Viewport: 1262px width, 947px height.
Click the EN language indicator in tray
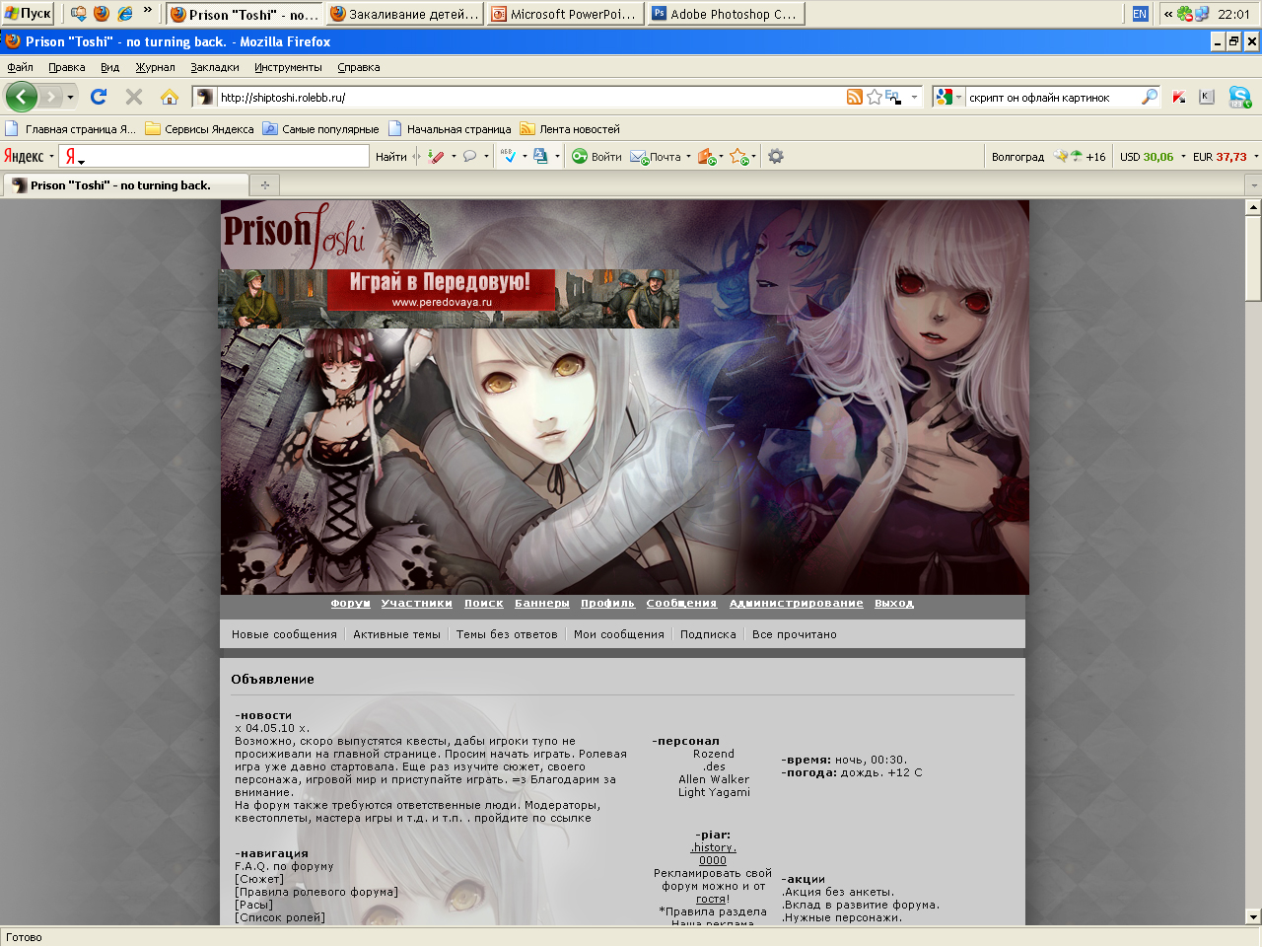(x=1140, y=14)
